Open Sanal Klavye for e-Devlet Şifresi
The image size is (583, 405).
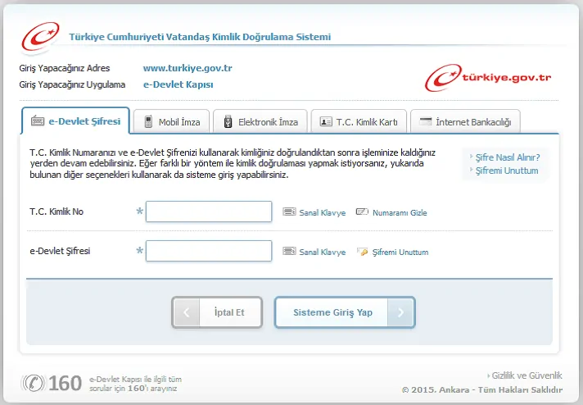[323, 252]
